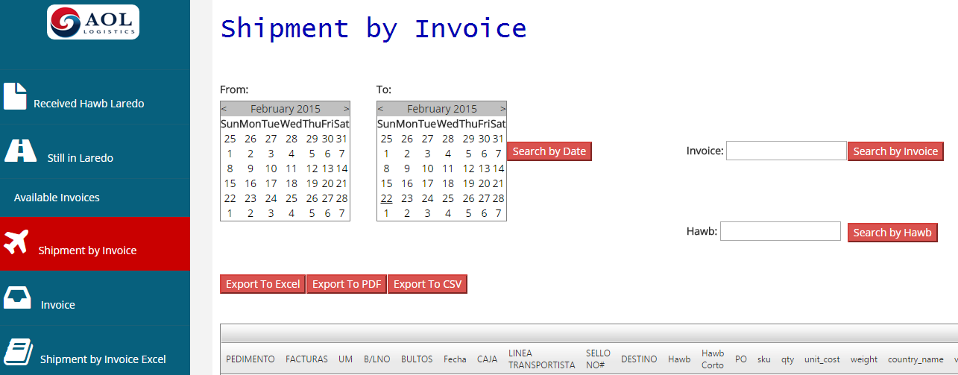
Task: Open Still in Laredo menu item
Action: point(95,151)
